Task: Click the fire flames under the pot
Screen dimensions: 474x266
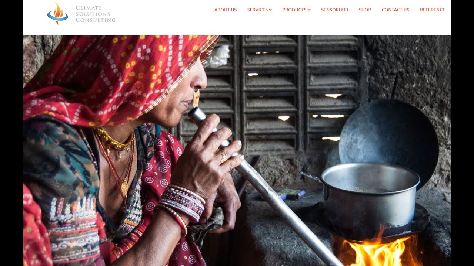Action: tap(378, 251)
